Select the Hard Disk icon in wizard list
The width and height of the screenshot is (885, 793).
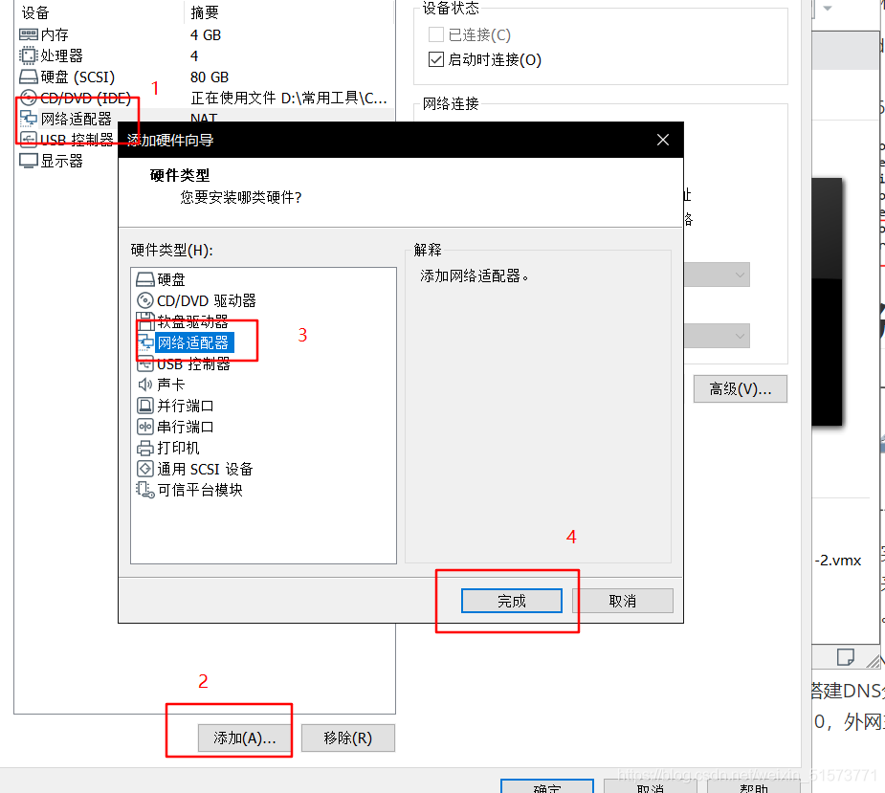click(x=145, y=279)
